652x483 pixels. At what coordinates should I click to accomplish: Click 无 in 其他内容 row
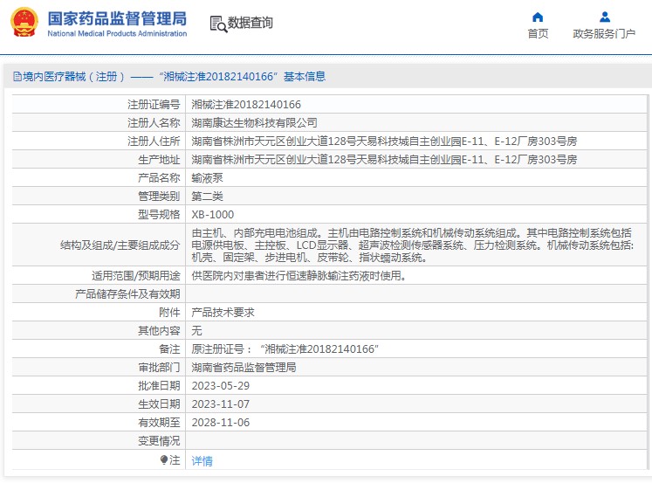(x=196, y=331)
